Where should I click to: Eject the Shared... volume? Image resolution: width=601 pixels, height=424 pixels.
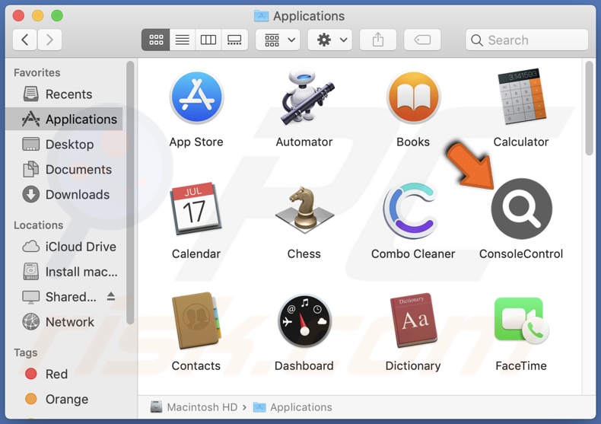(111, 296)
